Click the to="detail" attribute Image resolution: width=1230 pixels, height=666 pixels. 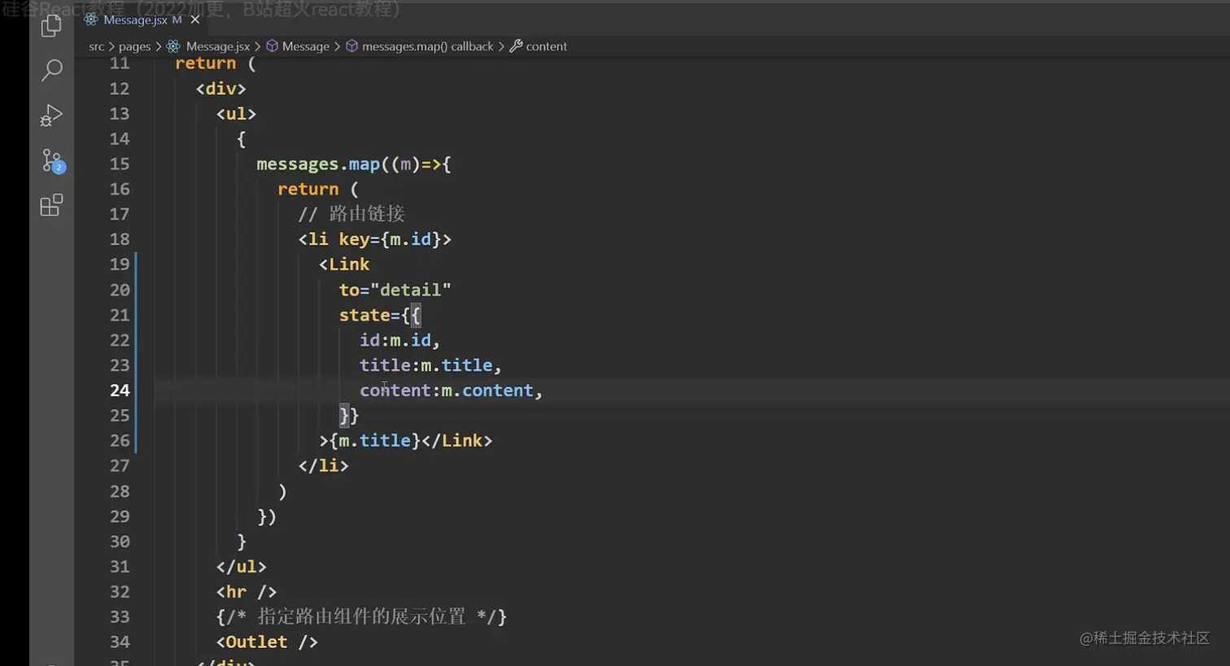click(x=395, y=289)
